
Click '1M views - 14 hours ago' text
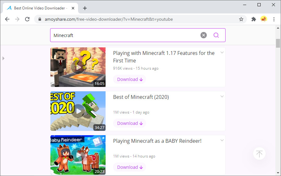click(x=134, y=156)
